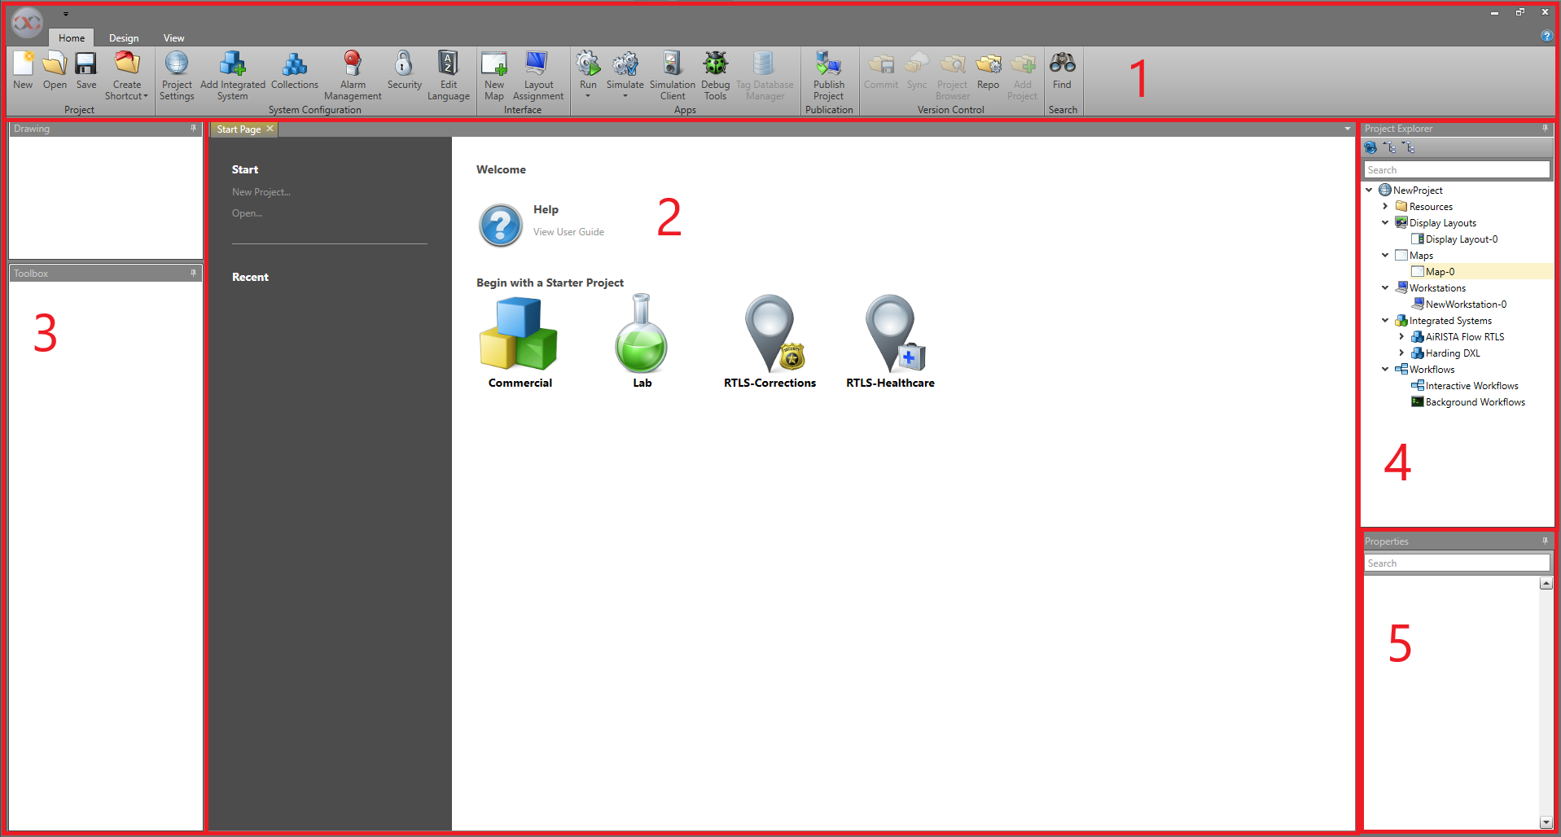Click the Security padlock icon
This screenshot has width=1561, height=837.
[404, 64]
